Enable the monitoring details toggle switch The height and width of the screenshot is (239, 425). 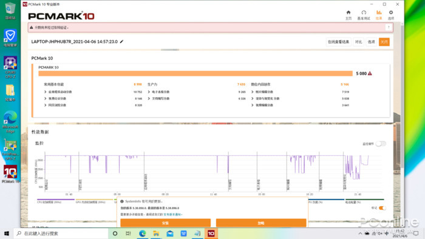[381, 144]
